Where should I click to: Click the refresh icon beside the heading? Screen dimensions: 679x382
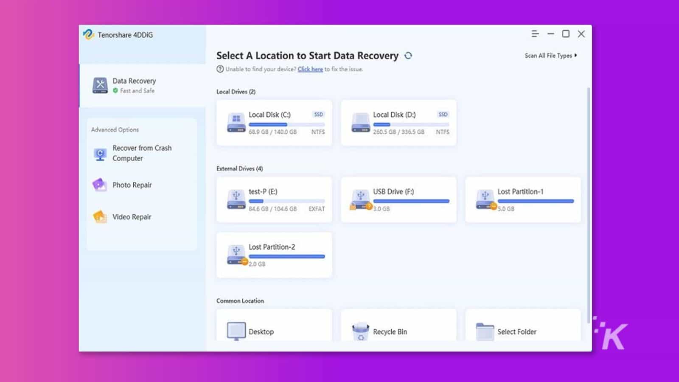[408, 56]
